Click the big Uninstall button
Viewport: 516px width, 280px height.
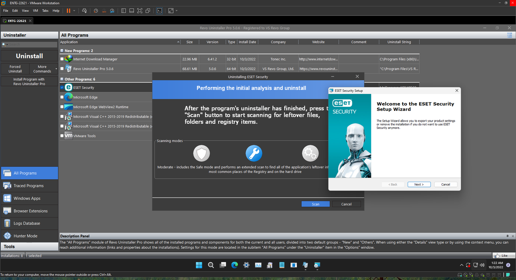click(29, 56)
